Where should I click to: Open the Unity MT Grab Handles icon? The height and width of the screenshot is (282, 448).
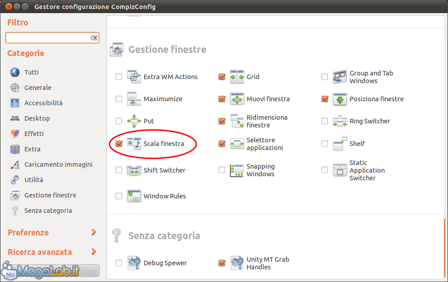(237, 263)
